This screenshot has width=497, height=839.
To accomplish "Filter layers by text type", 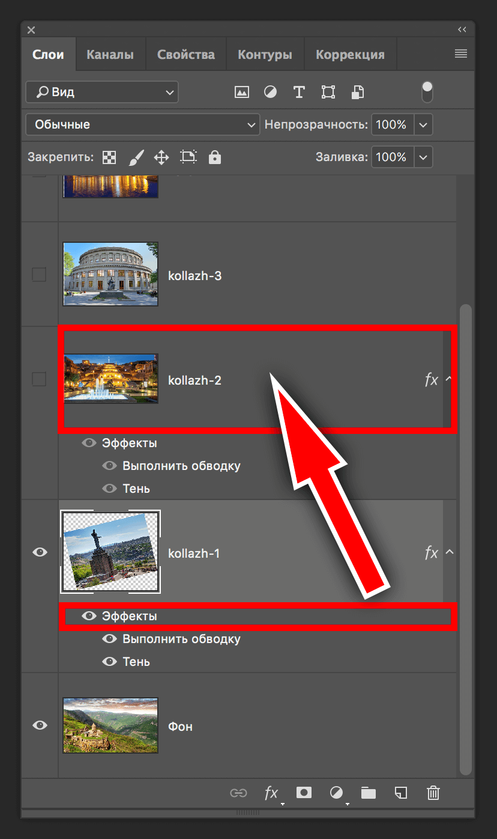I will pos(299,92).
